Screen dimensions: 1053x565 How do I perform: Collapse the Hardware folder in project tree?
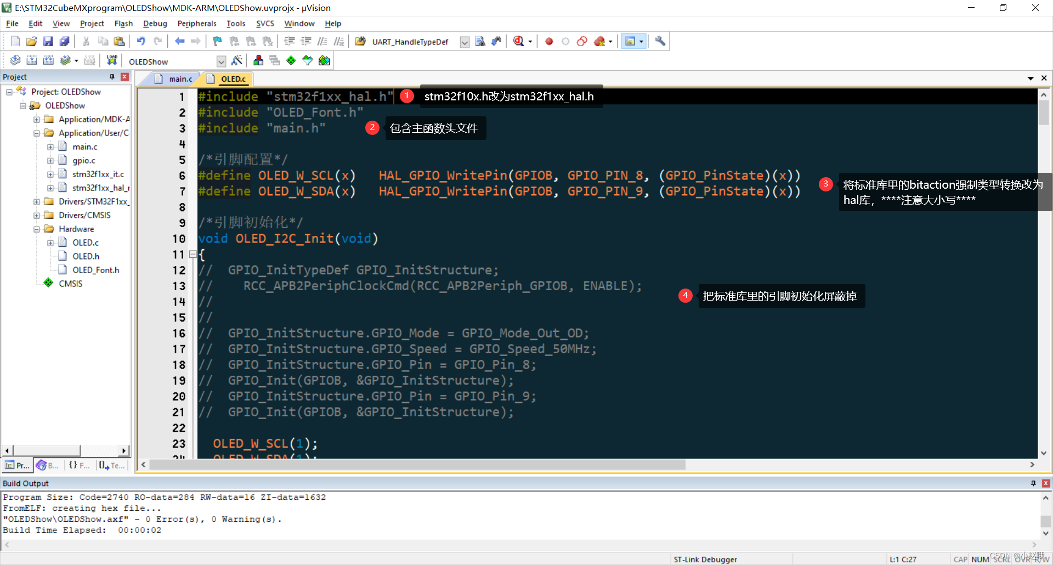coord(37,229)
